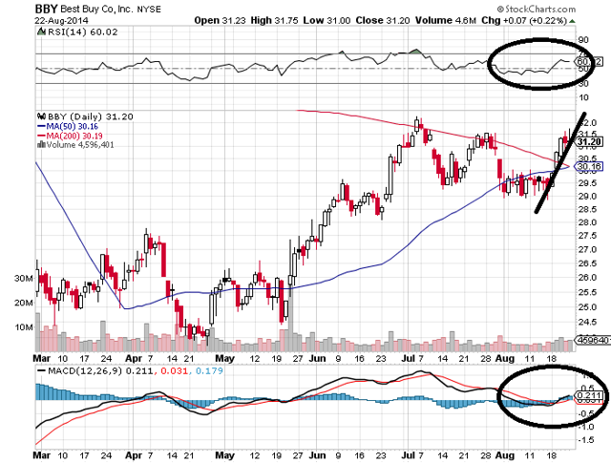Click the MACD(12,26,9) 0.211 label
Viewport: 611px width, 463px height.
99,370
